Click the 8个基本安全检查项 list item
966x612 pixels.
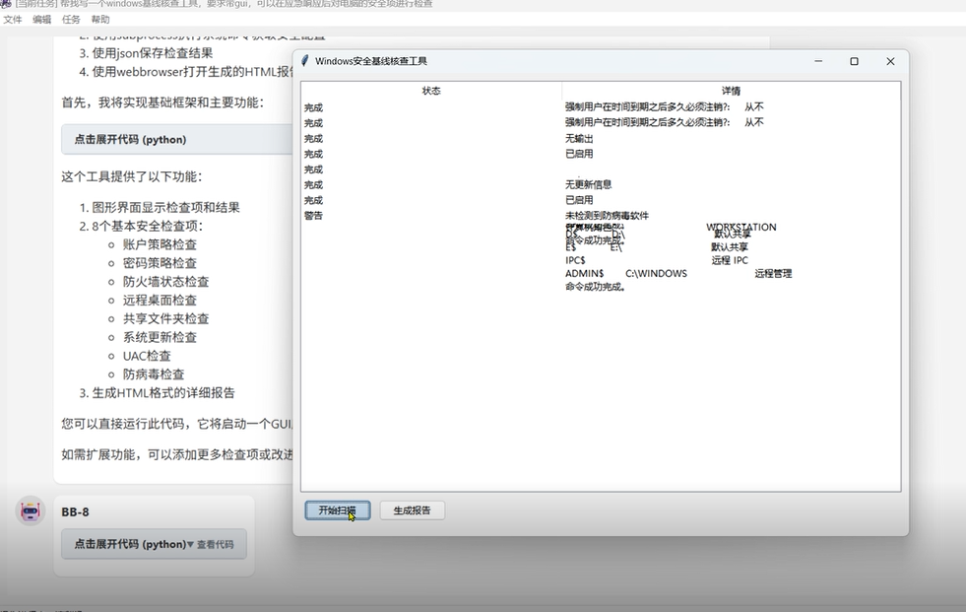click(x=148, y=226)
